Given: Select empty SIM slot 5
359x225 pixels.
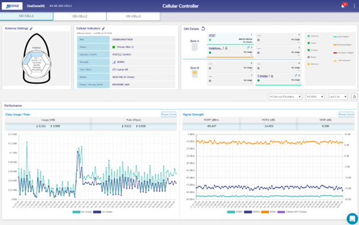Looking at the screenshot, I should point(230,67).
